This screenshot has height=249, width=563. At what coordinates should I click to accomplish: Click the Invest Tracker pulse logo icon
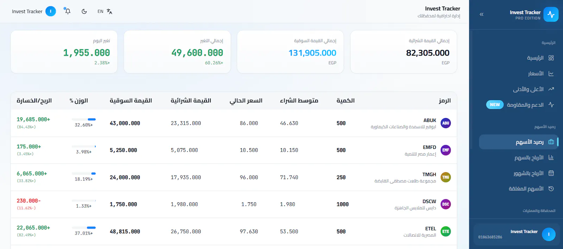pos(551,14)
